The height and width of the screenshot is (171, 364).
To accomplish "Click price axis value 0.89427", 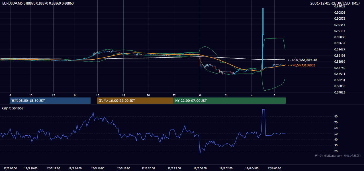I will 340,49.
